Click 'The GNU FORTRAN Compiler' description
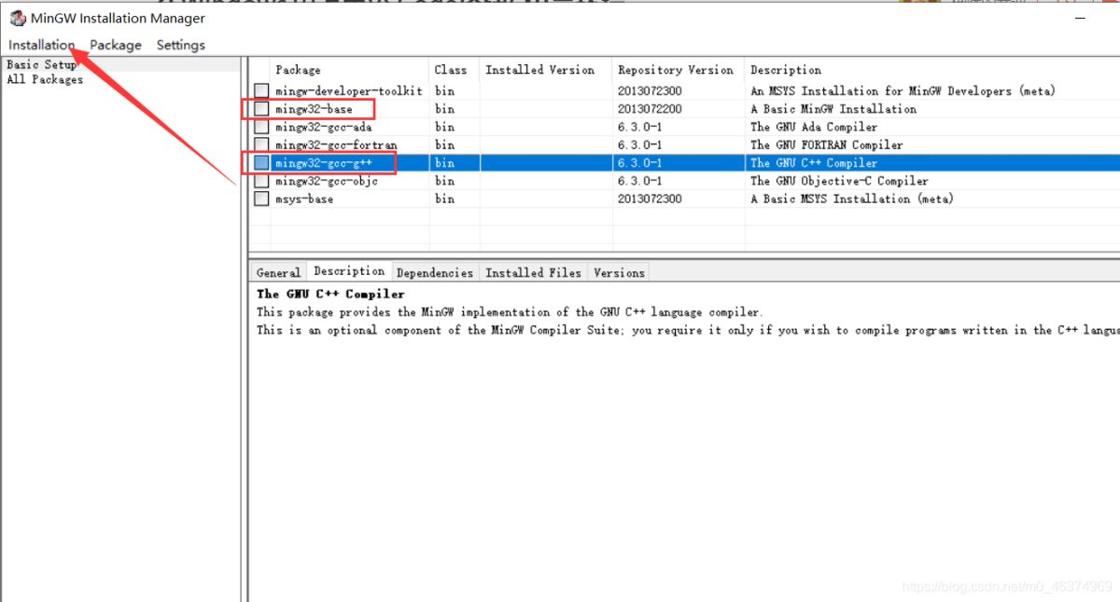1120x602 pixels. coord(827,145)
